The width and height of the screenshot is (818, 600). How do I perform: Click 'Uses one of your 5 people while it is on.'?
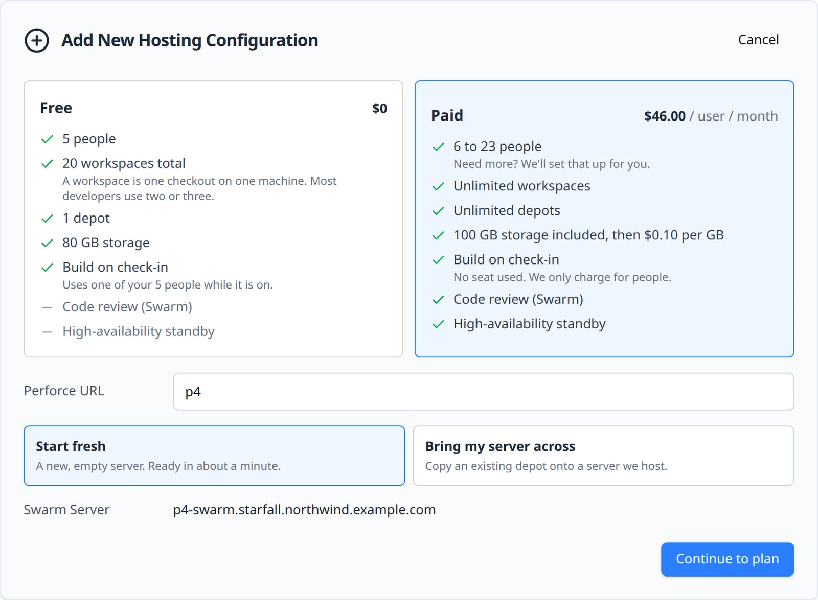tap(168, 285)
